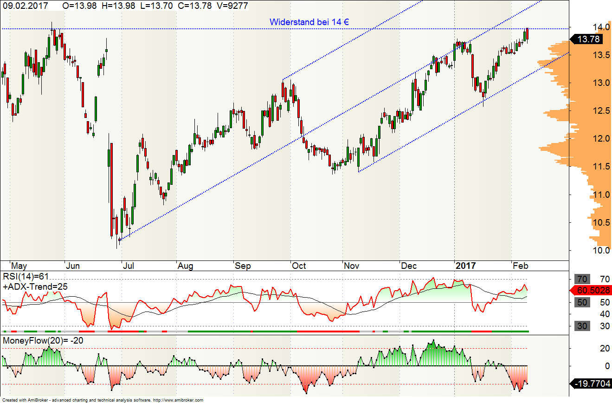This screenshot has height=403, width=612.
Task: Click the Aug label on the time axis
Action: [x=186, y=266]
